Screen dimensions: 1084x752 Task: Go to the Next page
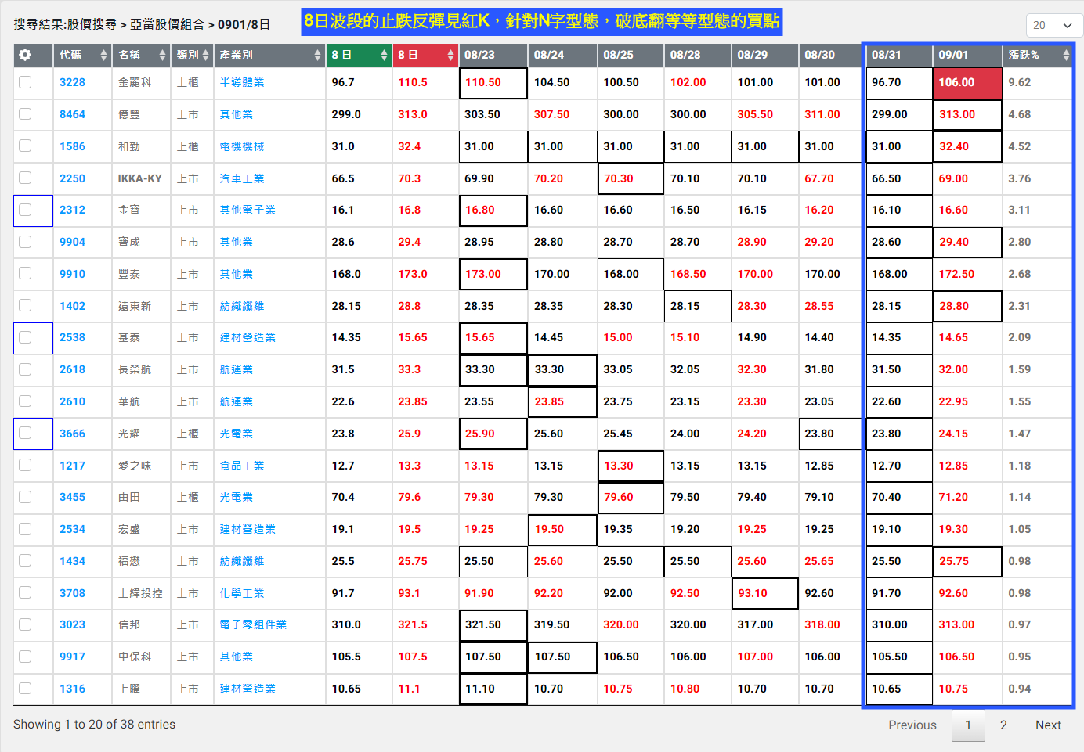[1048, 725]
